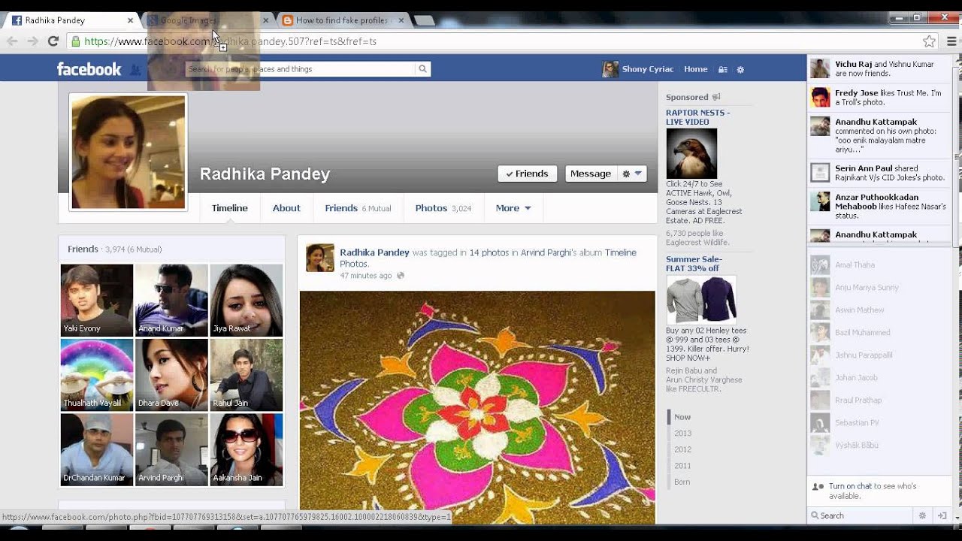Click the Home link in header
Image resolution: width=962 pixels, height=541 pixels.
695,69
